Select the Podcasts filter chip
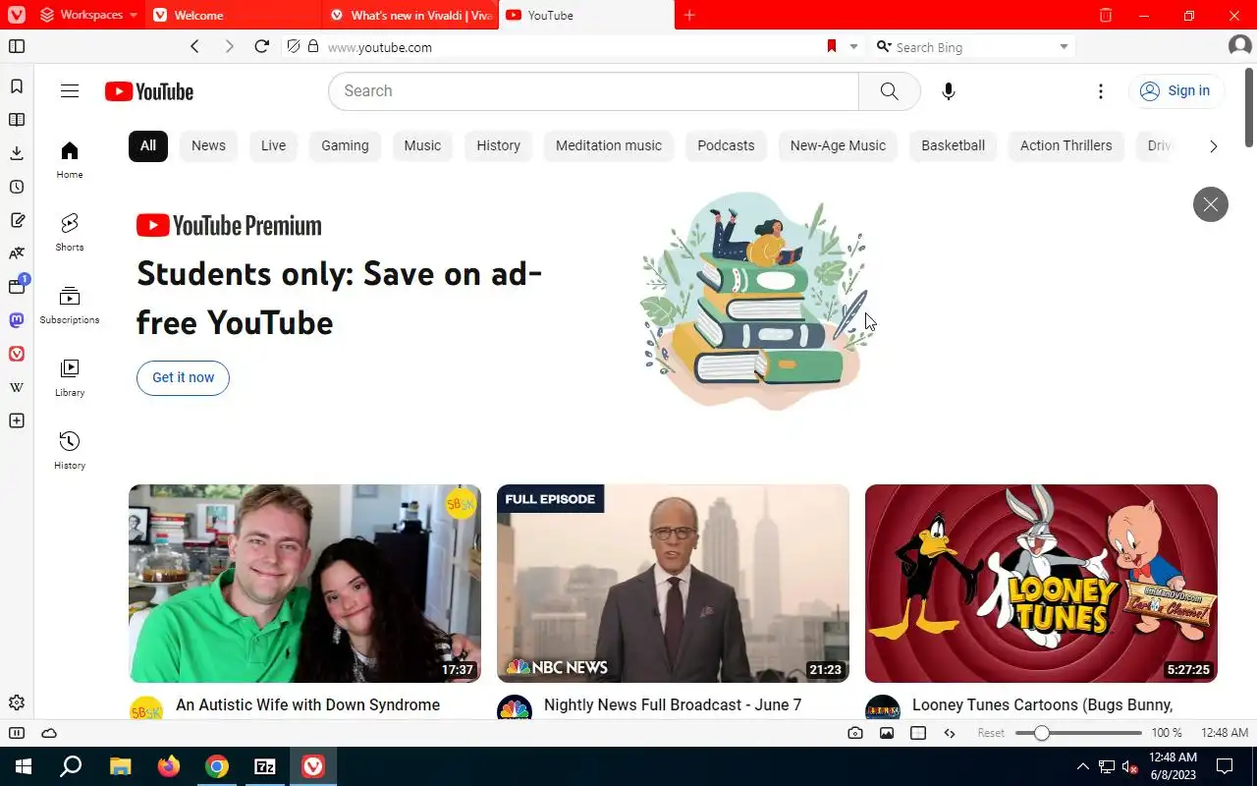The height and width of the screenshot is (786, 1257). coord(726,145)
